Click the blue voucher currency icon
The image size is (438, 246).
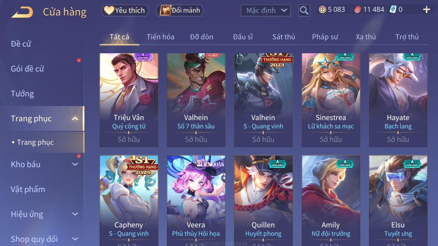click(393, 10)
